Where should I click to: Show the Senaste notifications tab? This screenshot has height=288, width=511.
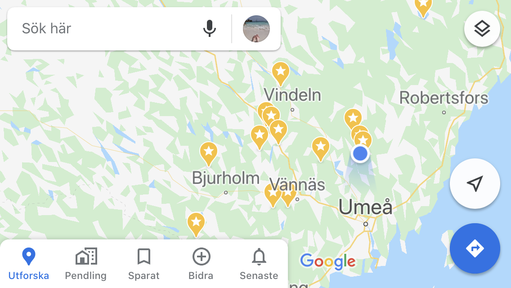tap(259, 264)
